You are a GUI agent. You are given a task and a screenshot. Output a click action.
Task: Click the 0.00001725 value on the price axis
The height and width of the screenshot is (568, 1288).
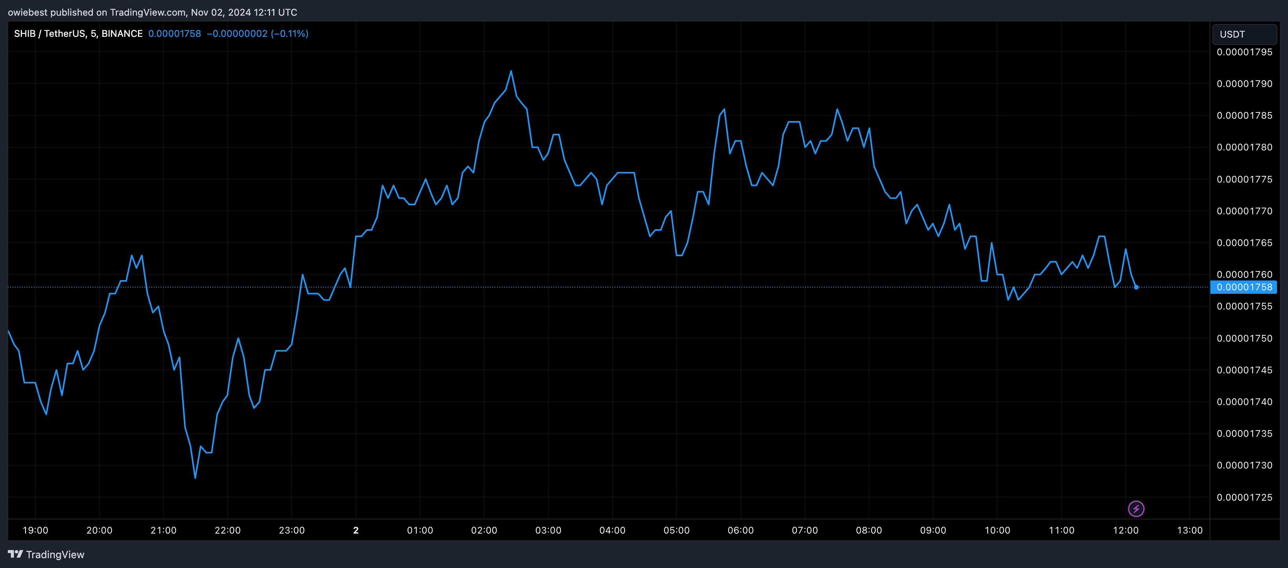tap(1244, 497)
